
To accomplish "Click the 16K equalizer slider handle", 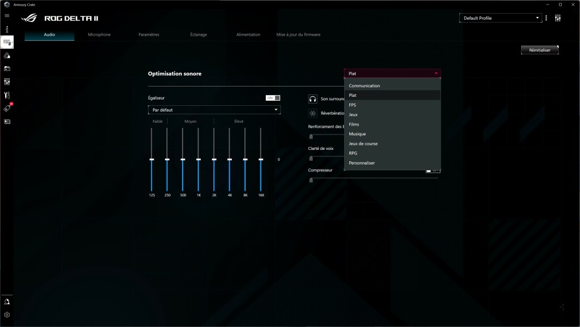I will tap(261, 160).
